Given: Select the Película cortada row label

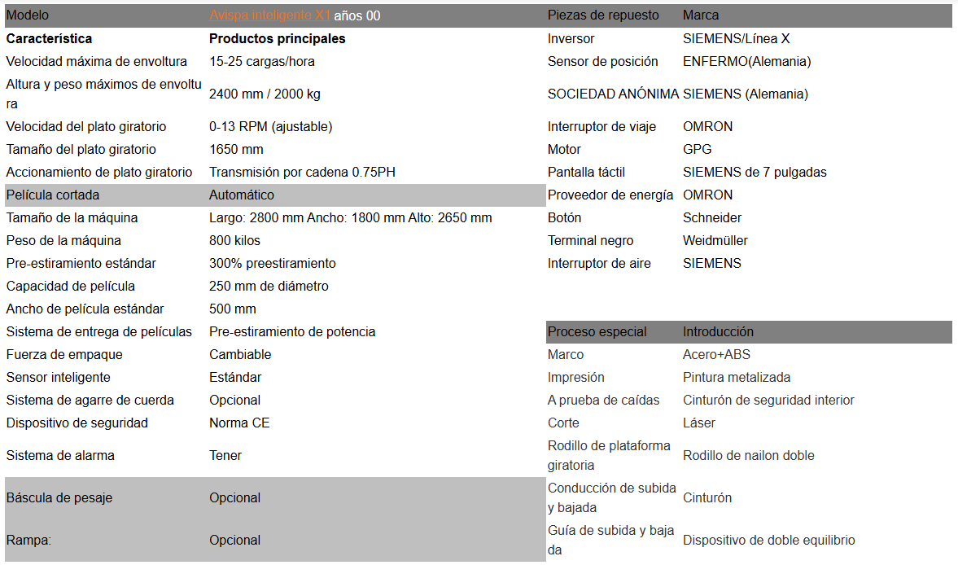Looking at the screenshot, I should (52, 195).
